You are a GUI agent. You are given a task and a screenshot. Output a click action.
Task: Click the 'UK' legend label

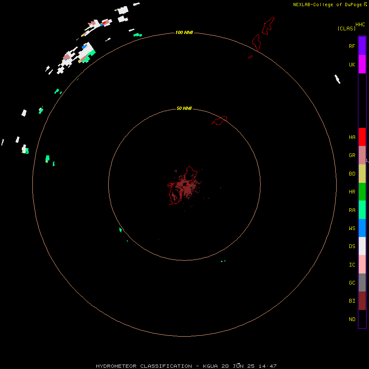point(352,65)
